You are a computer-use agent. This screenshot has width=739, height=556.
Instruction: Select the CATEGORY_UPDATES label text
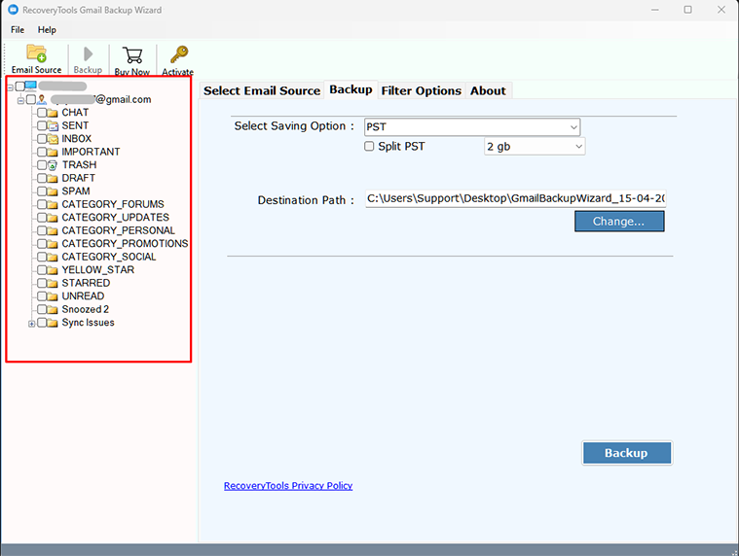[x=116, y=218]
